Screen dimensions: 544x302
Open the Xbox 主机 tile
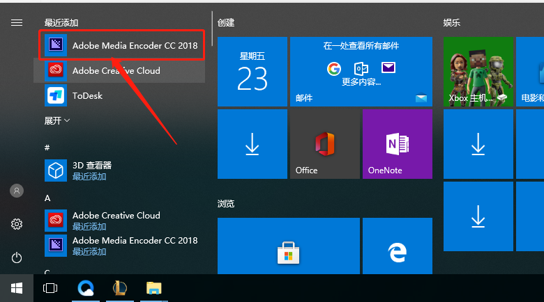pyautogui.click(x=478, y=72)
